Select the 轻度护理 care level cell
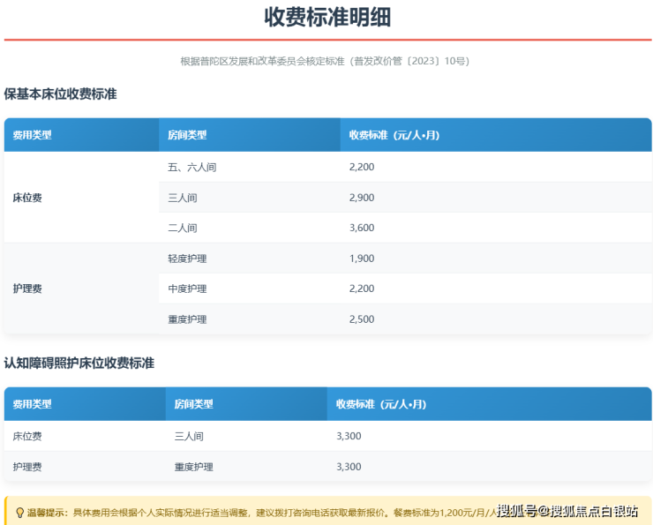Viewport: 653px width, 525px height. (187, 259)
